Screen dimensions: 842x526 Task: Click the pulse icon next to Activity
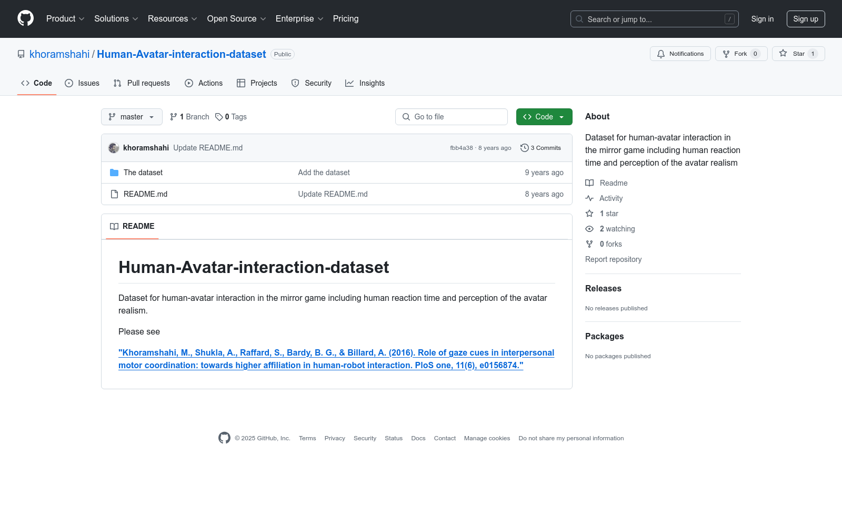coord(589,198)
